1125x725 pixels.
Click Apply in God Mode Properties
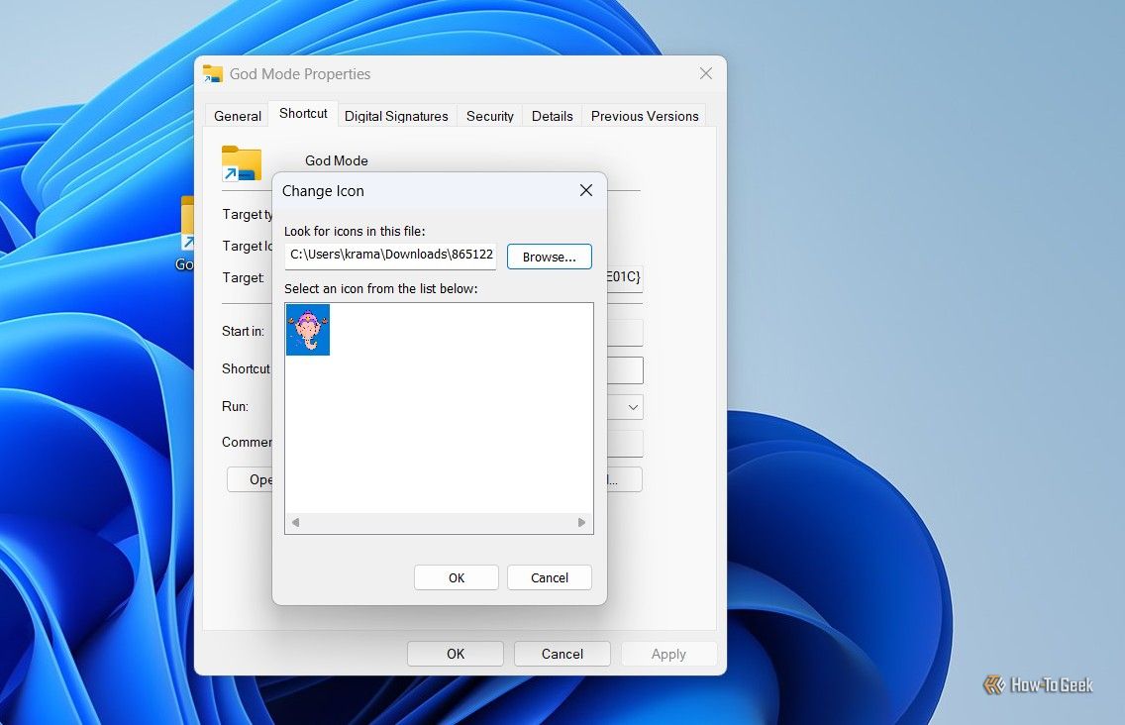pyautogui.click(x=668, y=654)
